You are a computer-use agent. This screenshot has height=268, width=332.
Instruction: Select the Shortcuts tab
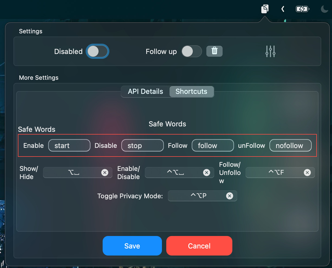(x=191, y=92)
